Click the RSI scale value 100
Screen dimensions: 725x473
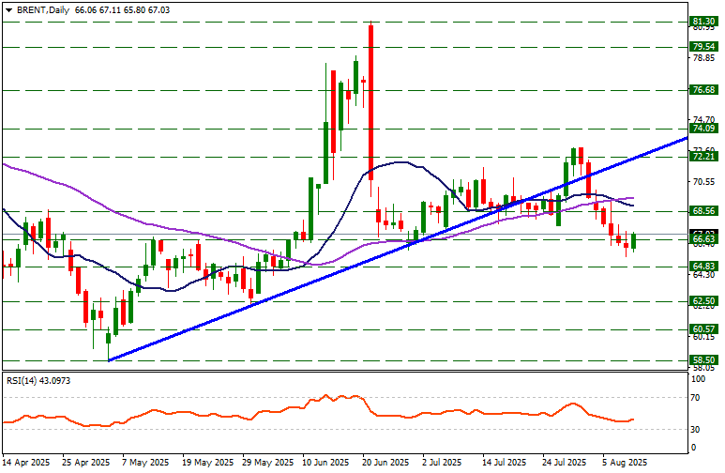698,379
